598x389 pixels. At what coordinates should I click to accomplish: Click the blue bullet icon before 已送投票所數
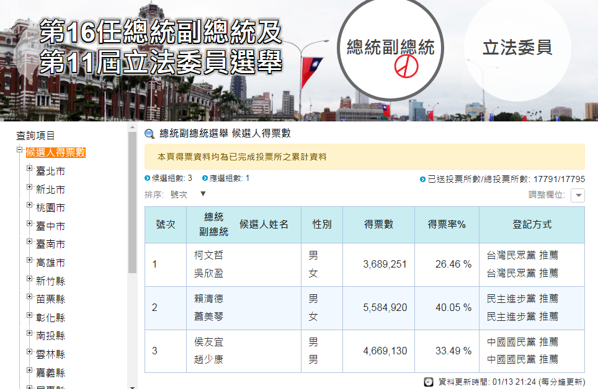422,179
